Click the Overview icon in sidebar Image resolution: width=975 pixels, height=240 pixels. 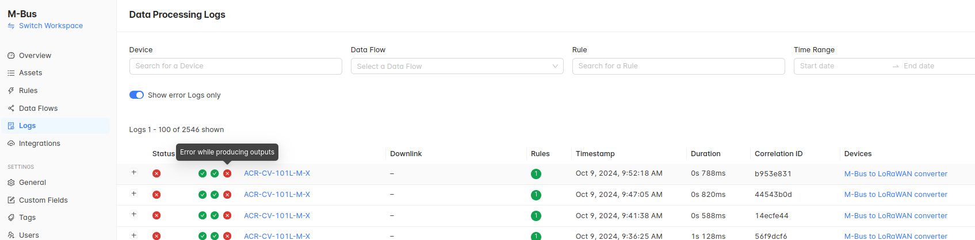coord(11,56)
